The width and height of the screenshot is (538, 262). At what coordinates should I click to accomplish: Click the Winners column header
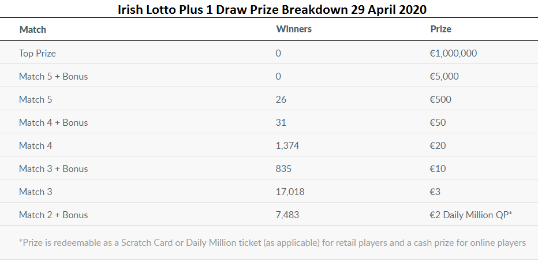pyautogui.click(x=294, y=29)
